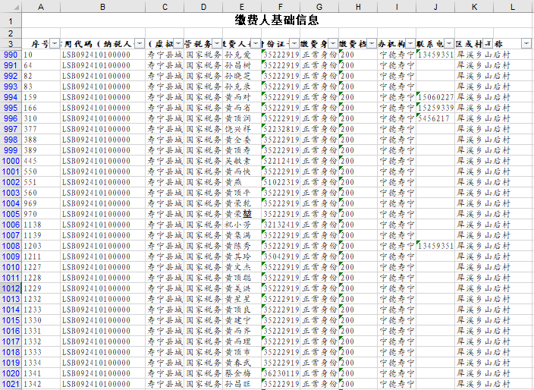Viewport: 534px width, 390px height.
Task: Open filter dropdown in column G header
Action: pyautogui.click(x=333, y=43)
